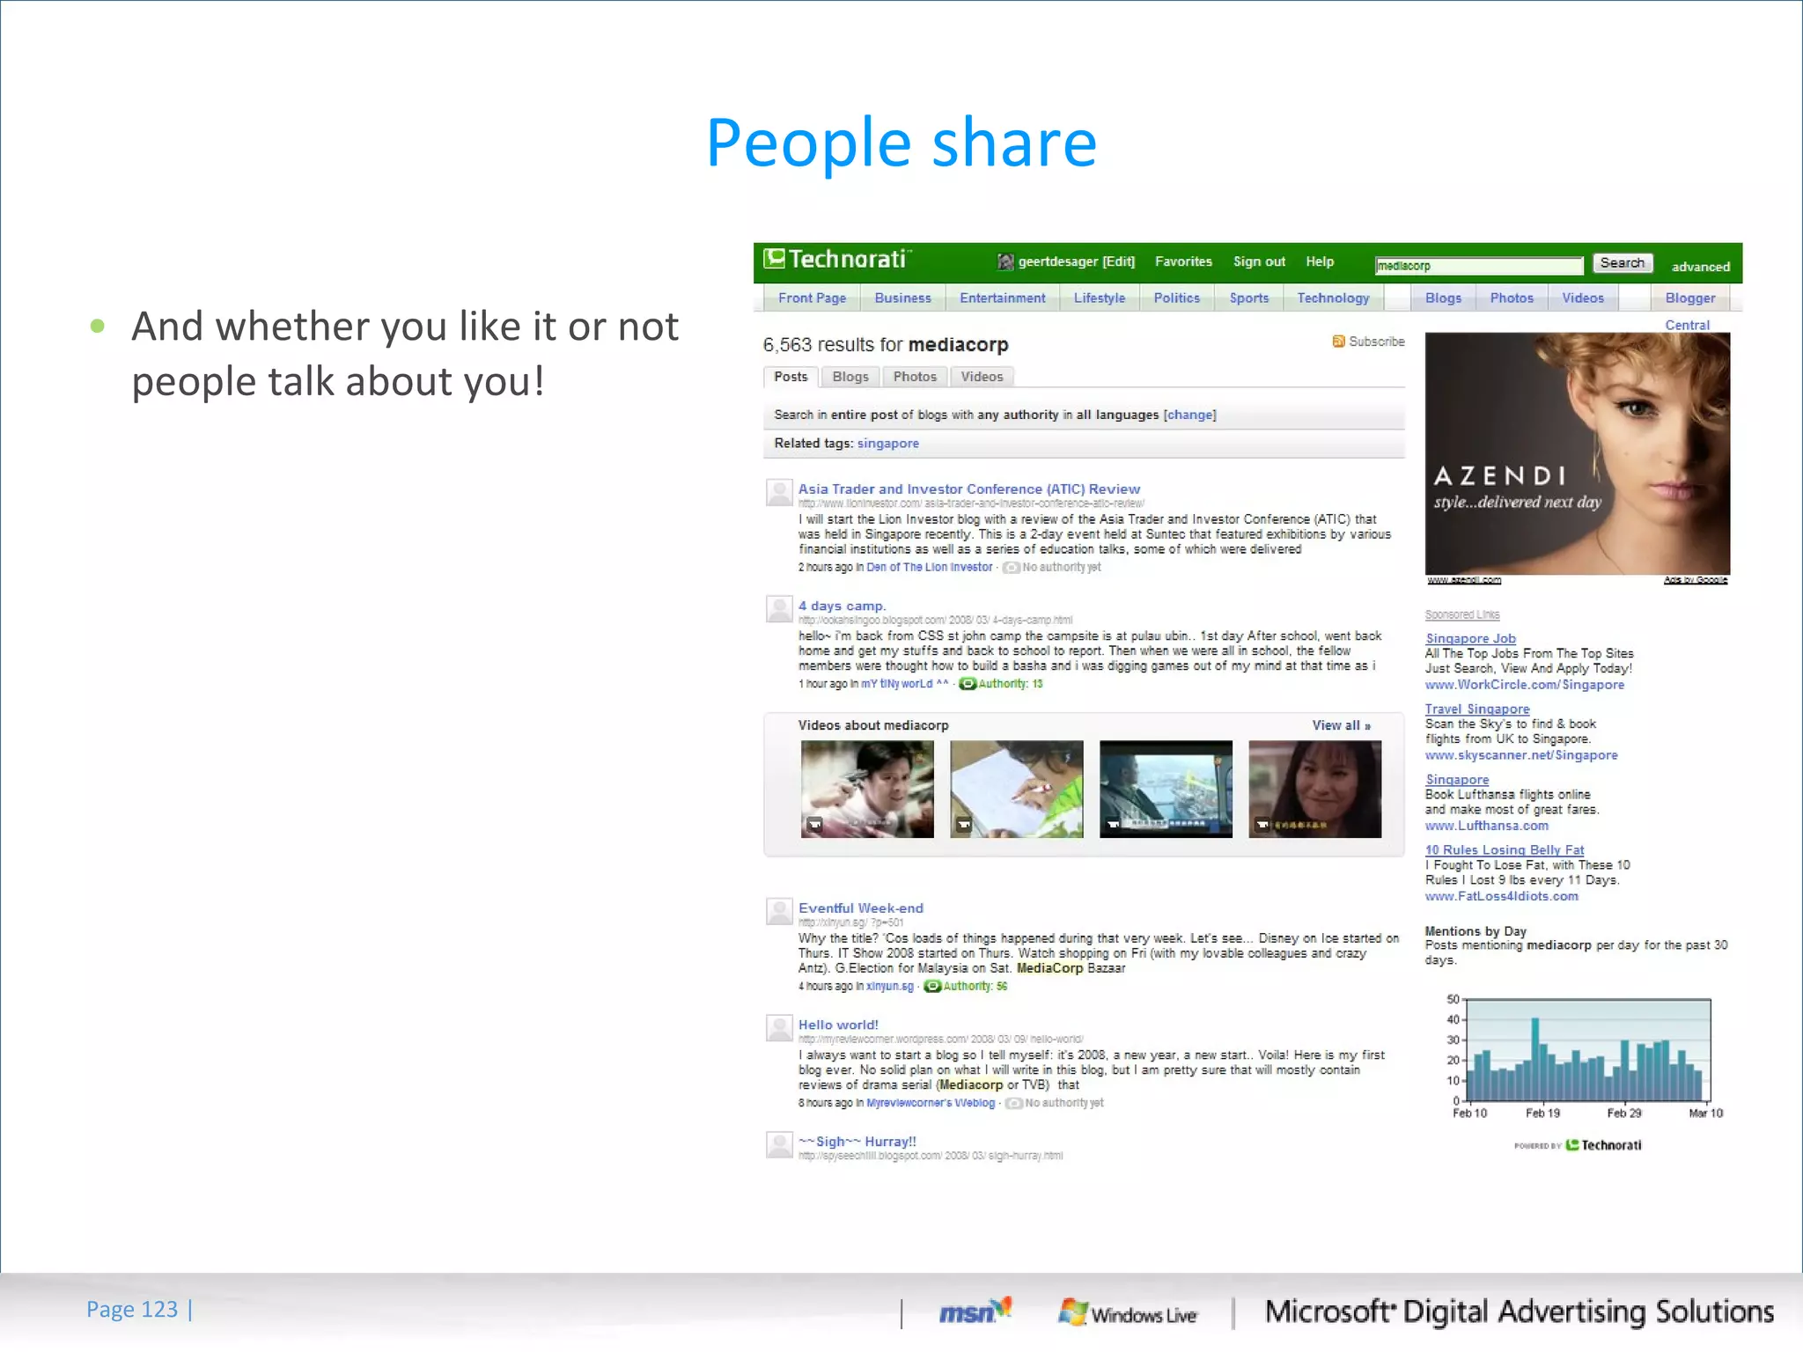Open the Videos tab in top navigation
Screen dimensions: 1803x1352
coord(1583,298)
